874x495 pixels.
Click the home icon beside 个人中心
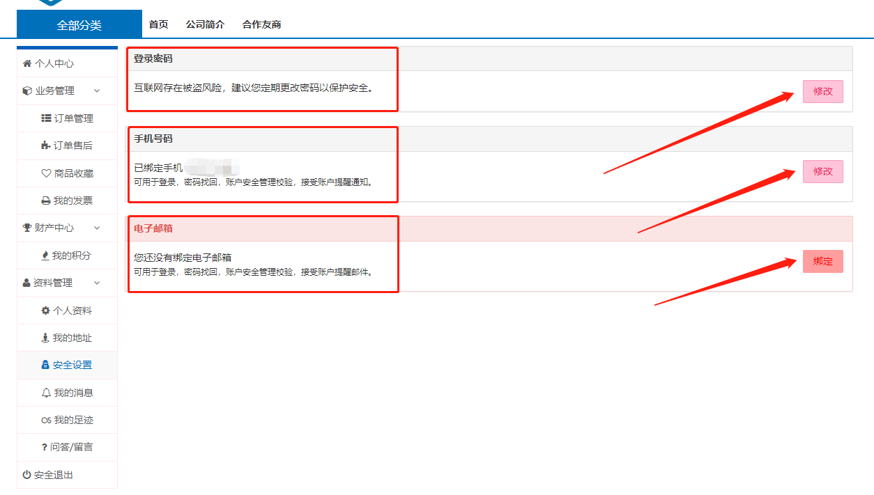click(x=27, y=63)
